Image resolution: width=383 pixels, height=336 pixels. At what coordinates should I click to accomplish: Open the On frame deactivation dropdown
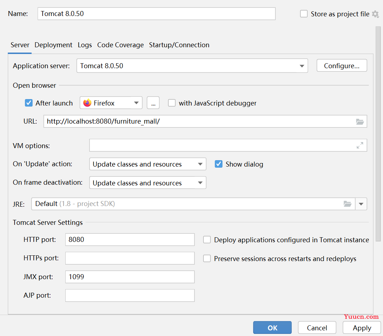coord(148,183)
